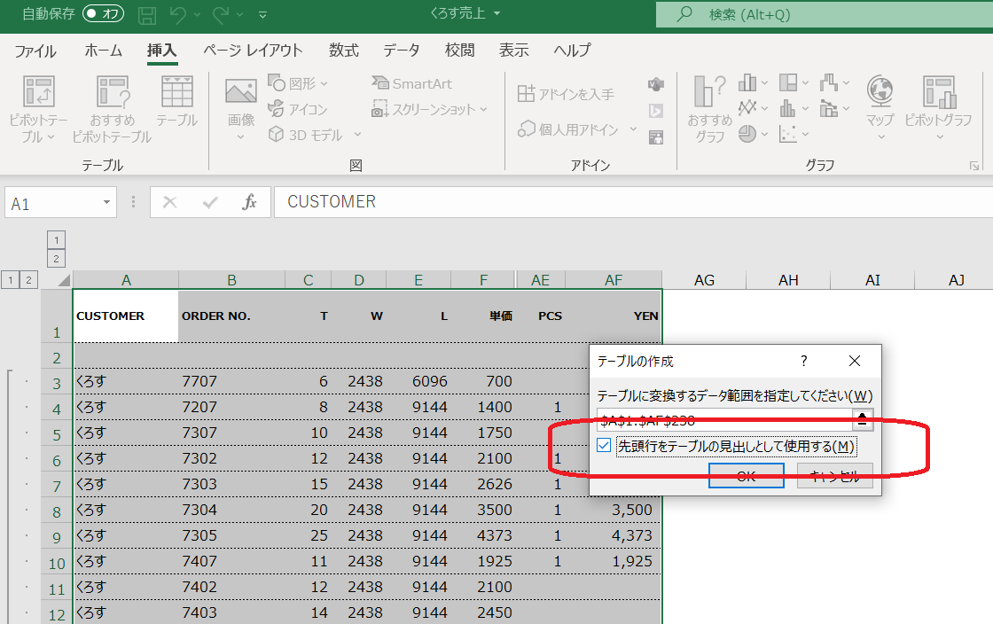Screen dimensions: 993x624
Task: Insert a picture with 画像 icon
Action: coord(240,92)
